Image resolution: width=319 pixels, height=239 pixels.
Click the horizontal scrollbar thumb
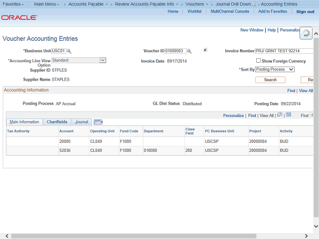point(134,236)
